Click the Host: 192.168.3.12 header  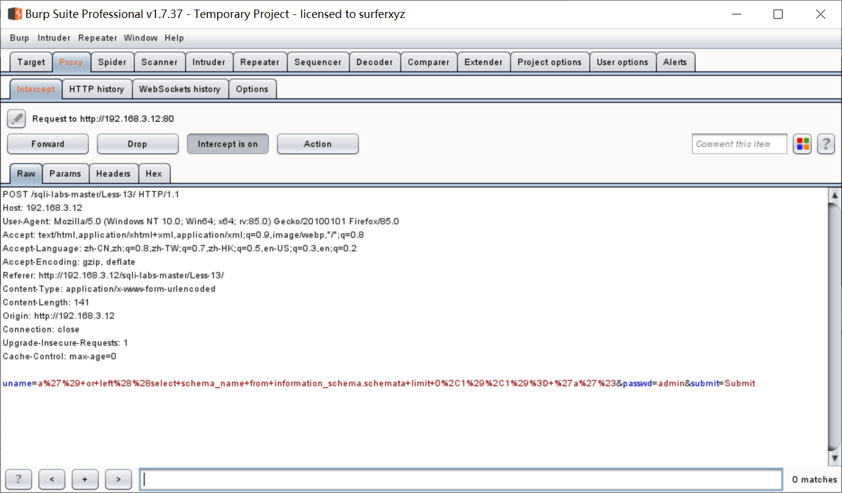(43, 208)
